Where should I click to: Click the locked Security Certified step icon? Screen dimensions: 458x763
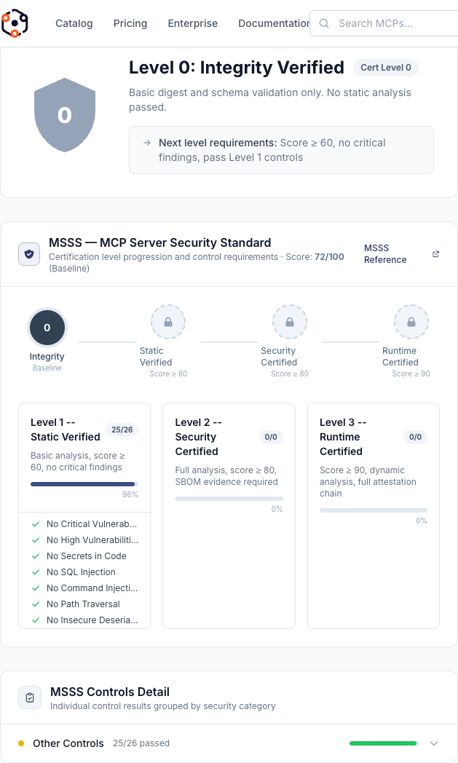pos(290,322)
